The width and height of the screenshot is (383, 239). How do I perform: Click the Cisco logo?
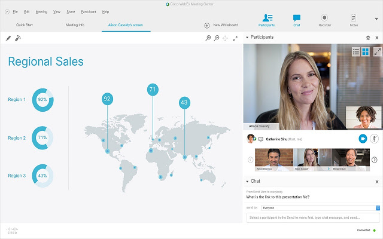pos(12,230)
